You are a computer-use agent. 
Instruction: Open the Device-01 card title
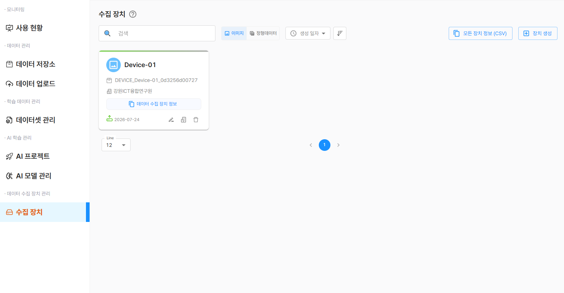pos(140,65)
